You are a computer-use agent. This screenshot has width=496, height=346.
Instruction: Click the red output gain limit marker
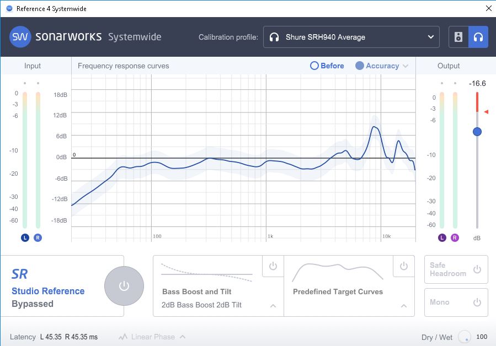[486, 111]
